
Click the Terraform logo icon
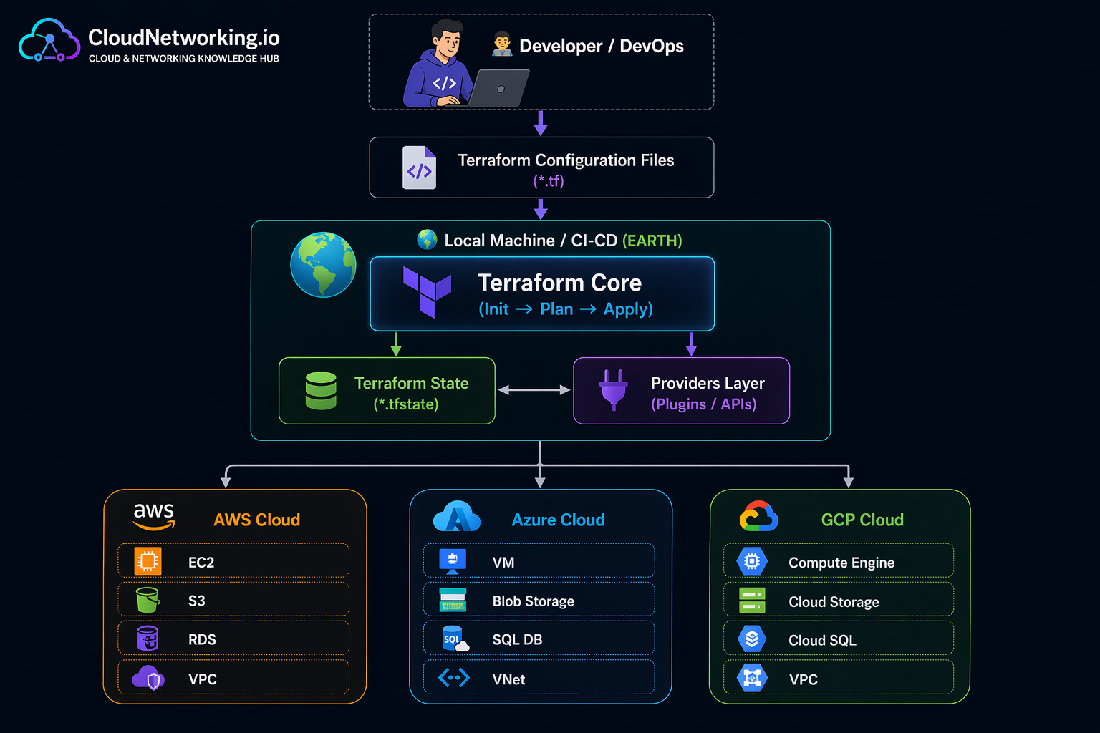tap(427, 291)
